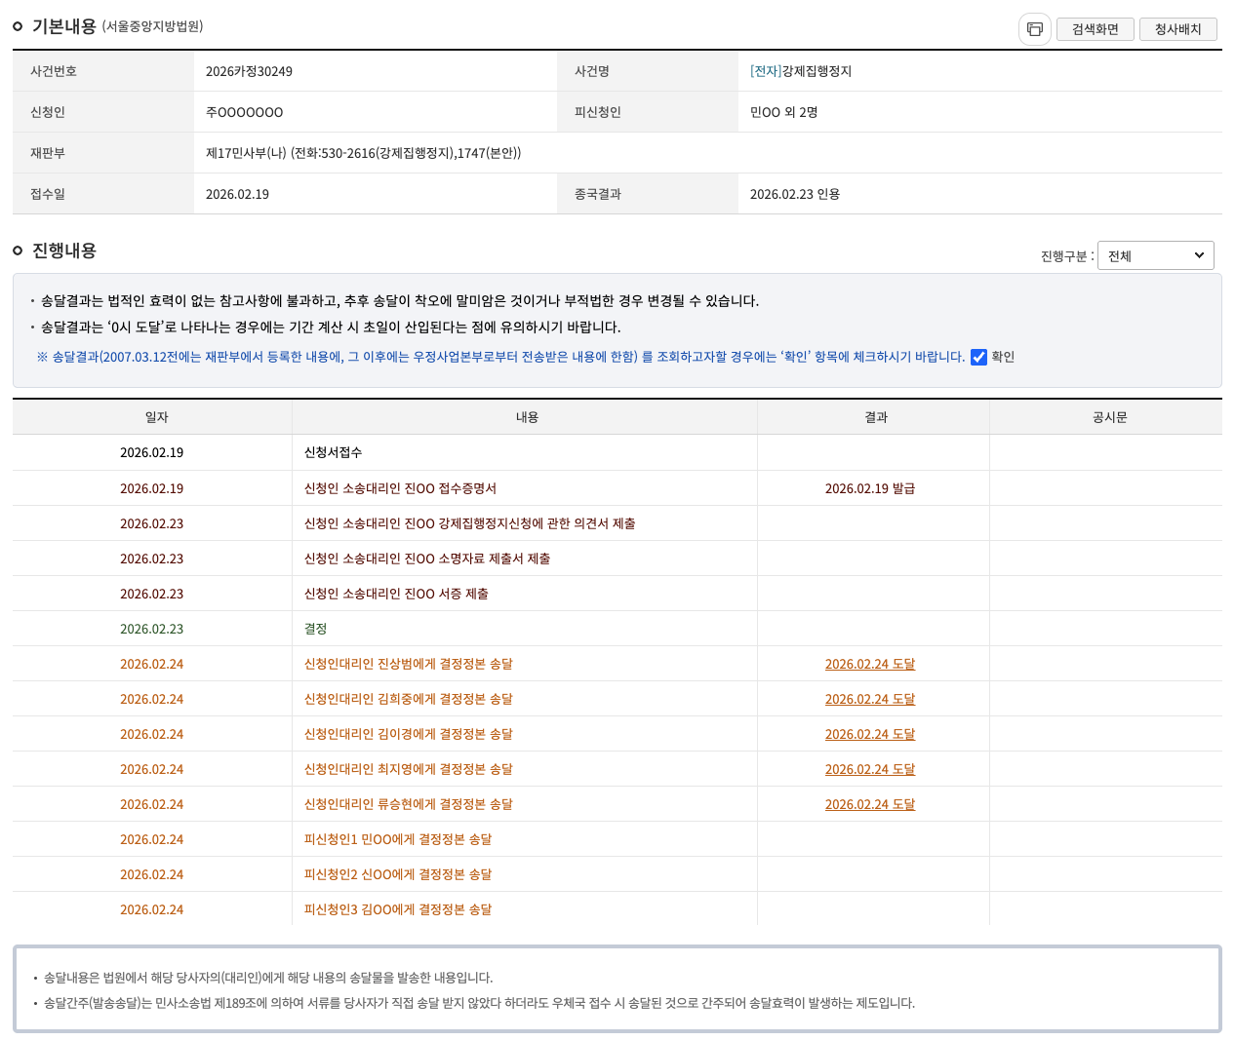Open 김희중 delivery result 2026.02.24 도달 link

tap(869, 699)
